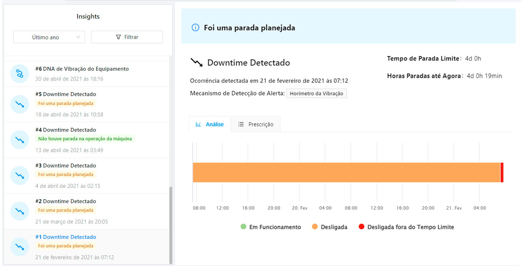Click the funnel icon in Filtrar
523x266 pixels.
click(119, 37)
